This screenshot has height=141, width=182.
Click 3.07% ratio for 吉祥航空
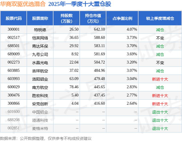[132, 70]
